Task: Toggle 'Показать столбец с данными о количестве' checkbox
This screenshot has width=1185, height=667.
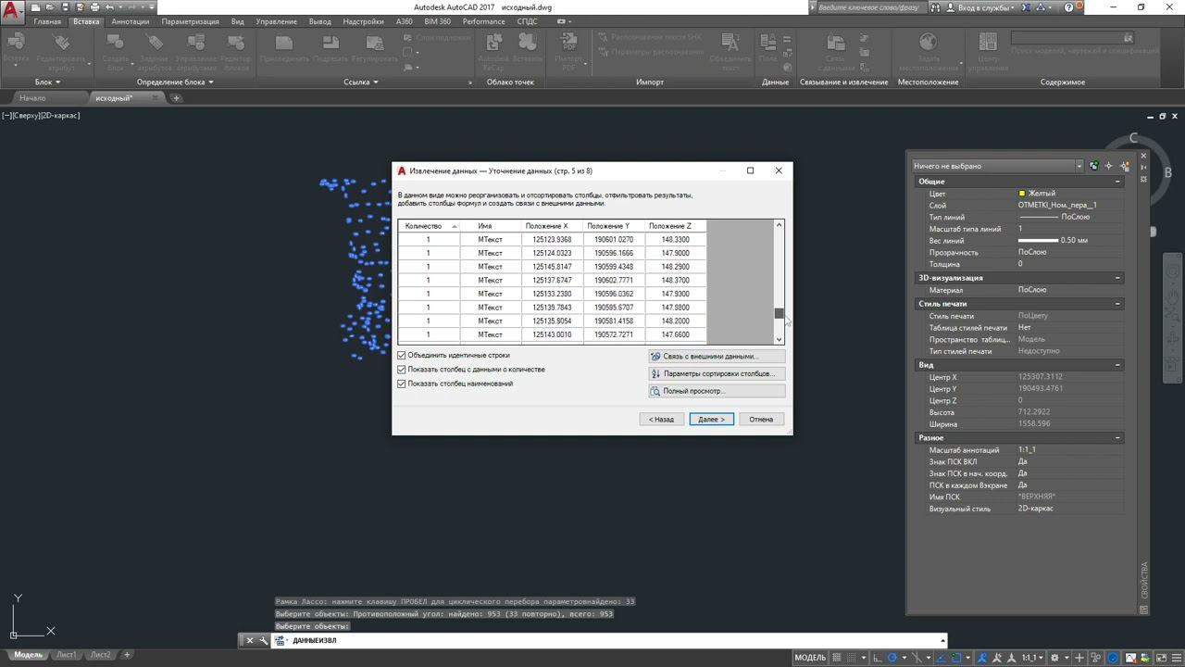Action: pyautogui.click(x=402, y=370)
